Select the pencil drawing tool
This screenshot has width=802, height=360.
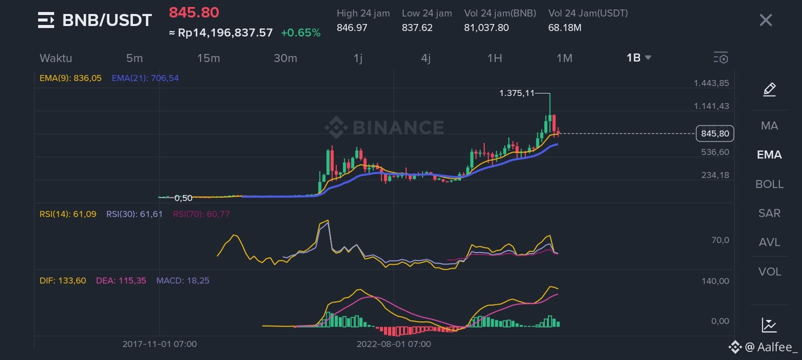tap(769, 89)
